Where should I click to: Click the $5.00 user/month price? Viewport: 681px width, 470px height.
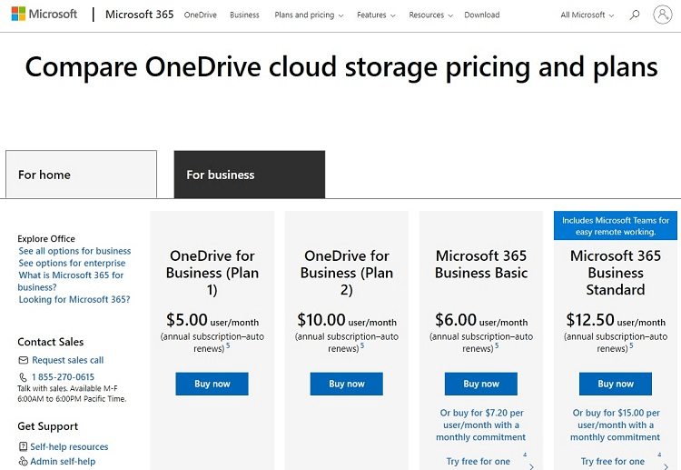tap(212, 320)
